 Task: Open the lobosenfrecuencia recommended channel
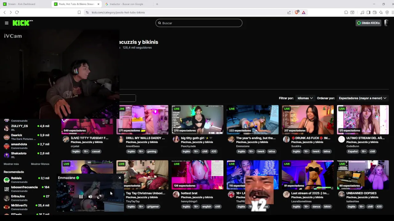(x=26, y=189)
